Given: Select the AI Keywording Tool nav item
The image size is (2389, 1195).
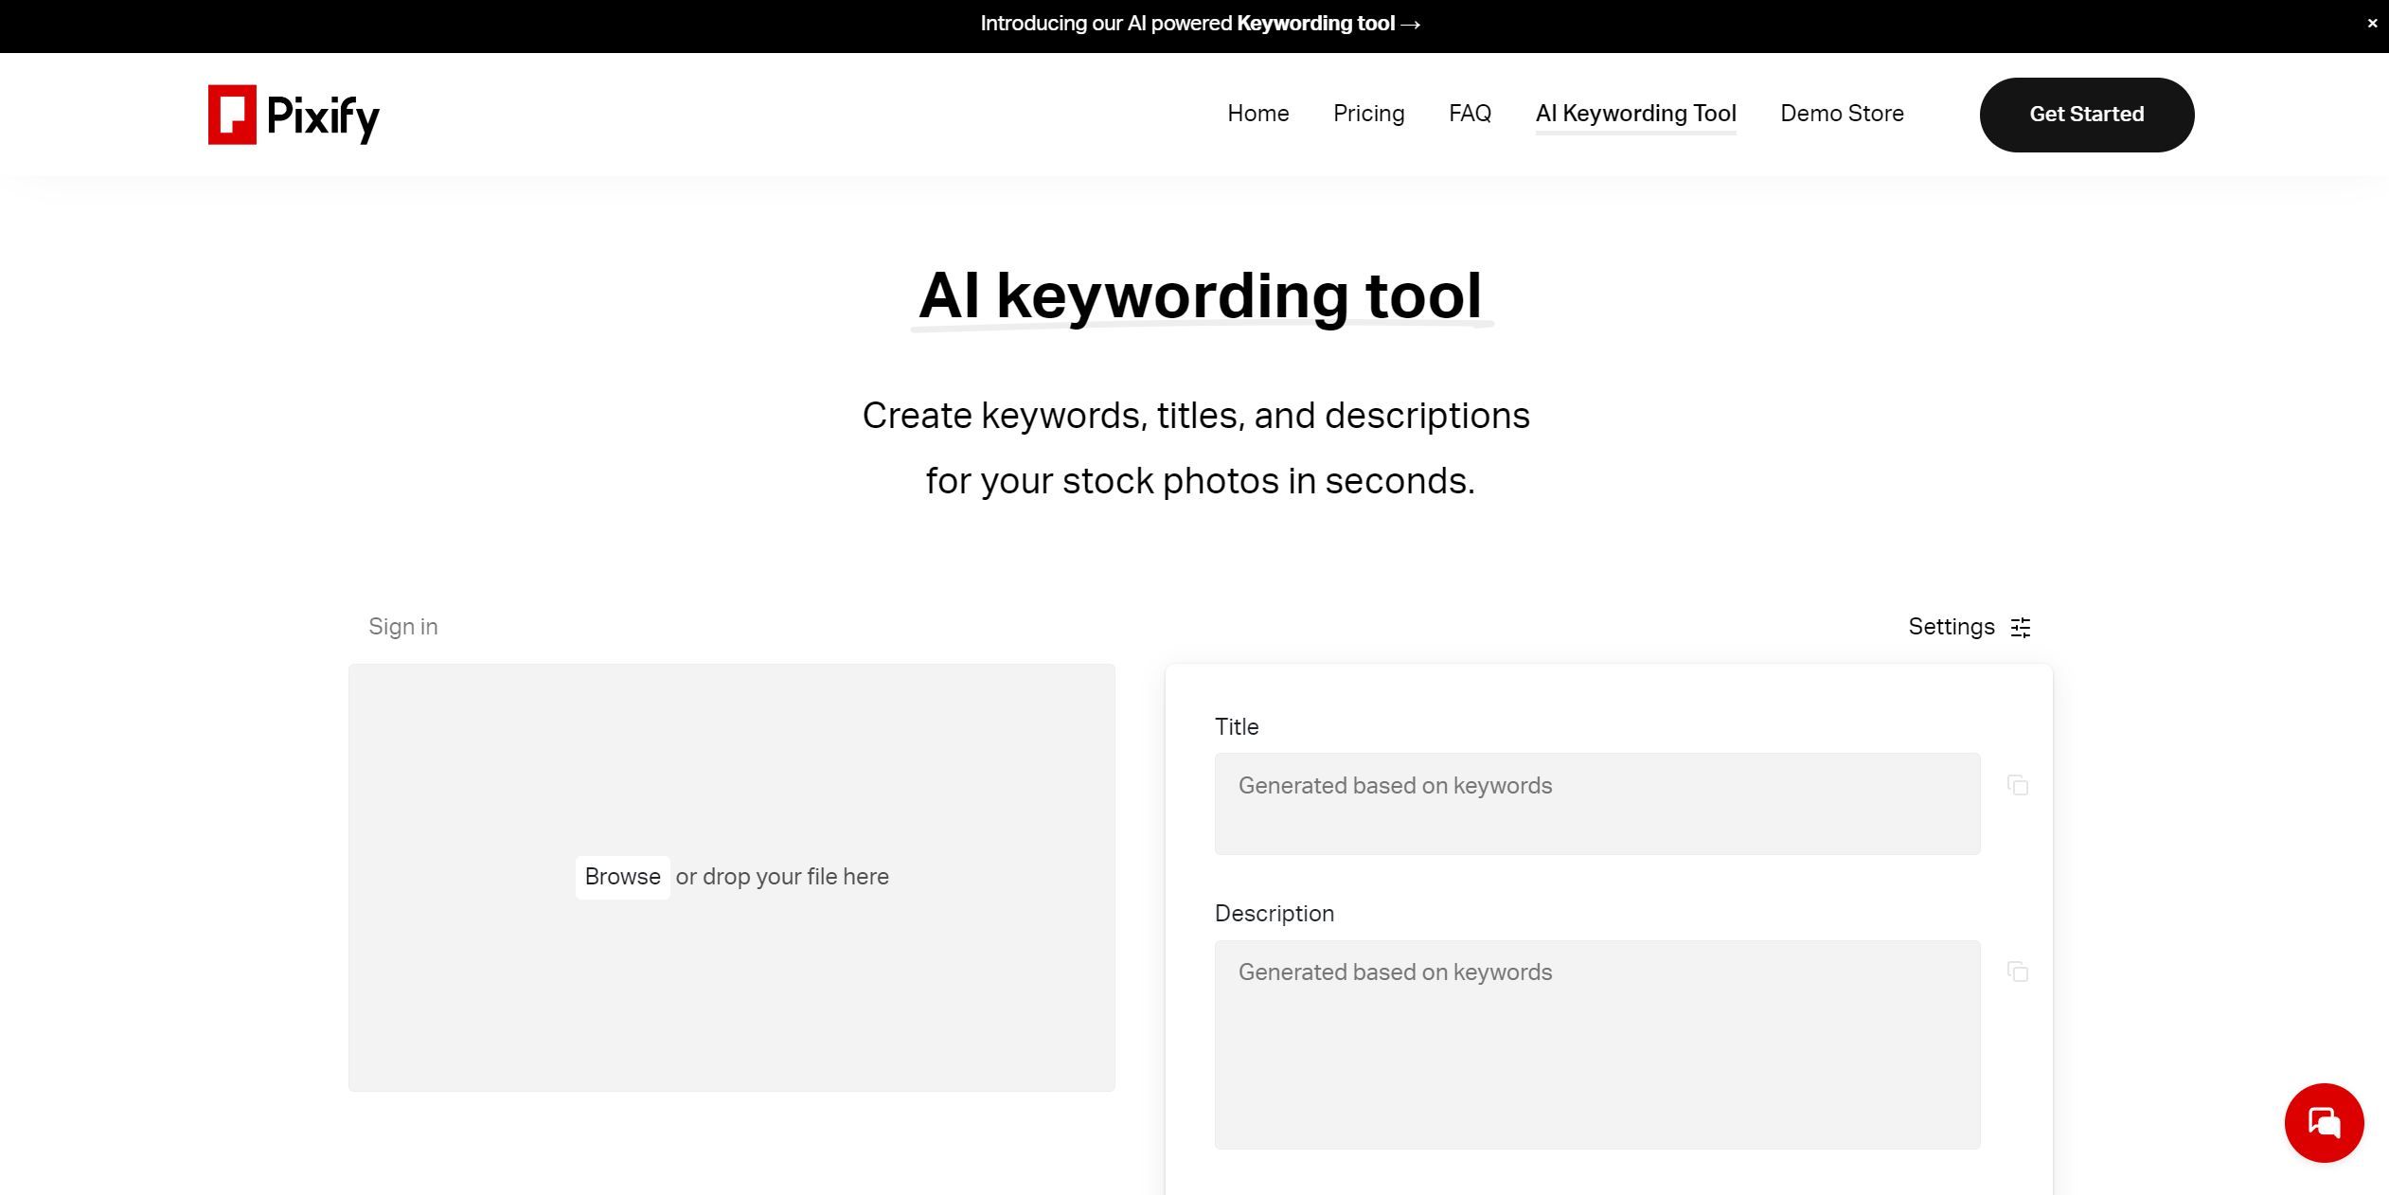Looking at the screenshot, I should (x=1635, y=114).
